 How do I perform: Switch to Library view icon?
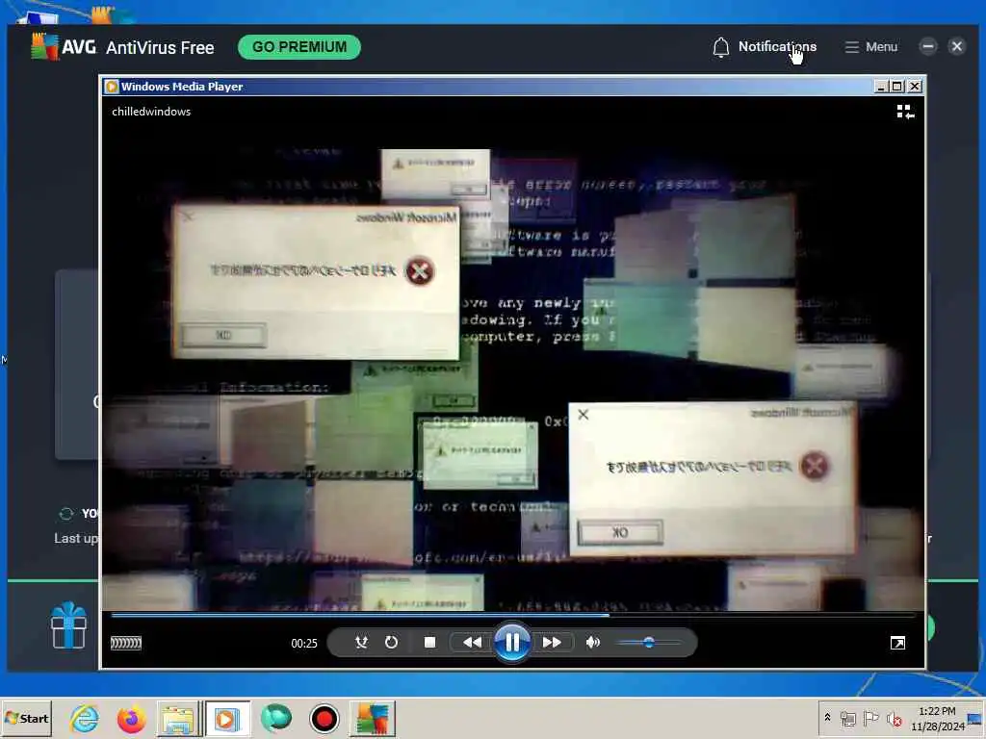(x=905, y=112)
